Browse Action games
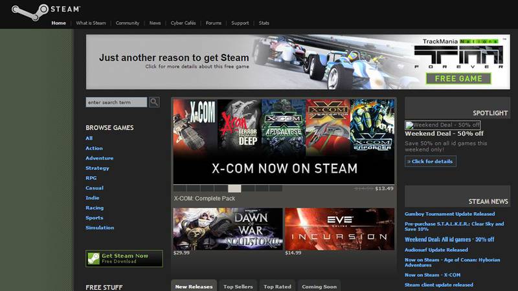 pos(94,148)
